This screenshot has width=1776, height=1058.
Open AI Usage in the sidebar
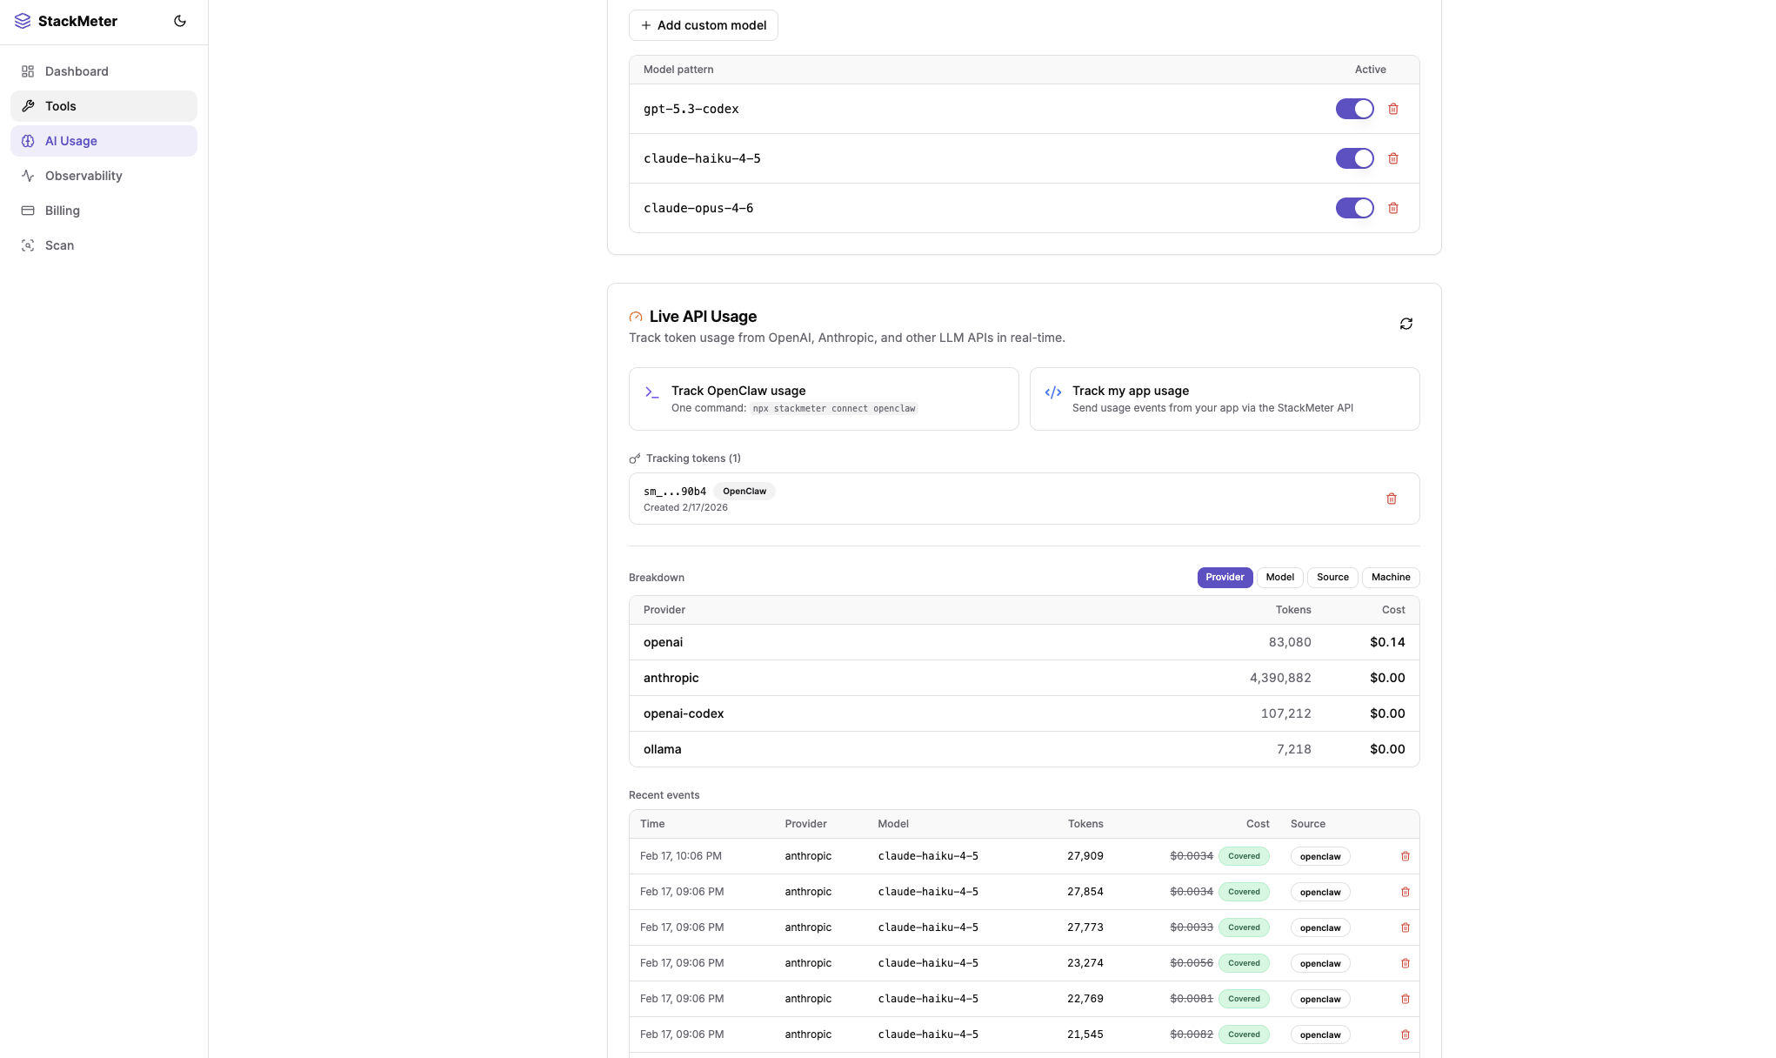(x=71, y=140)
